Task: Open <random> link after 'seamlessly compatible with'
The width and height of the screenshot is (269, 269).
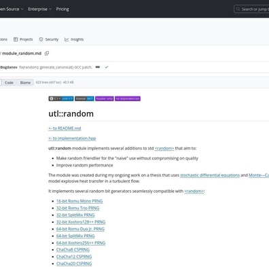Action: tap(194, 191)
